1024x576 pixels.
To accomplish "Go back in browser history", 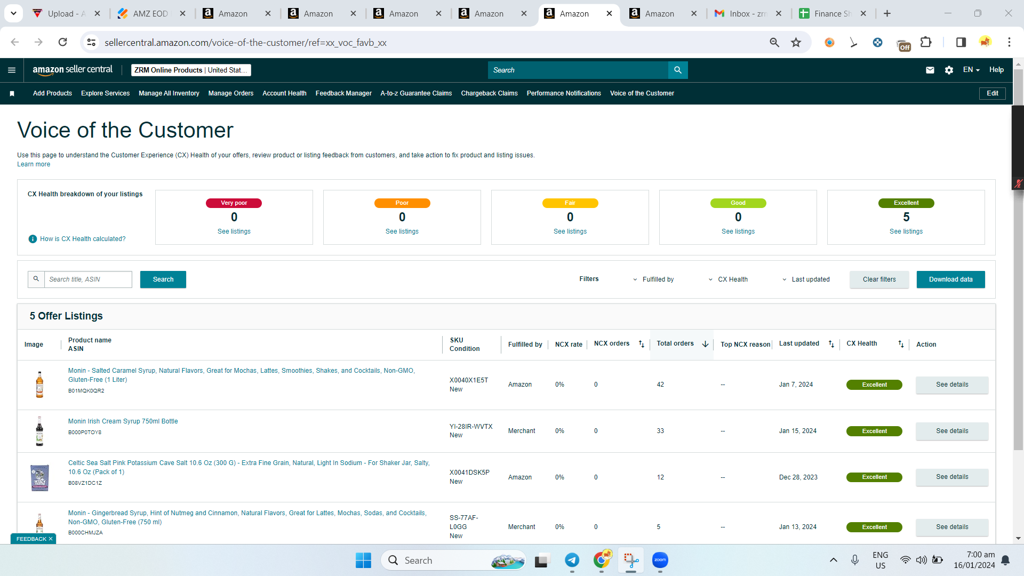I will [x=15, y=42].
